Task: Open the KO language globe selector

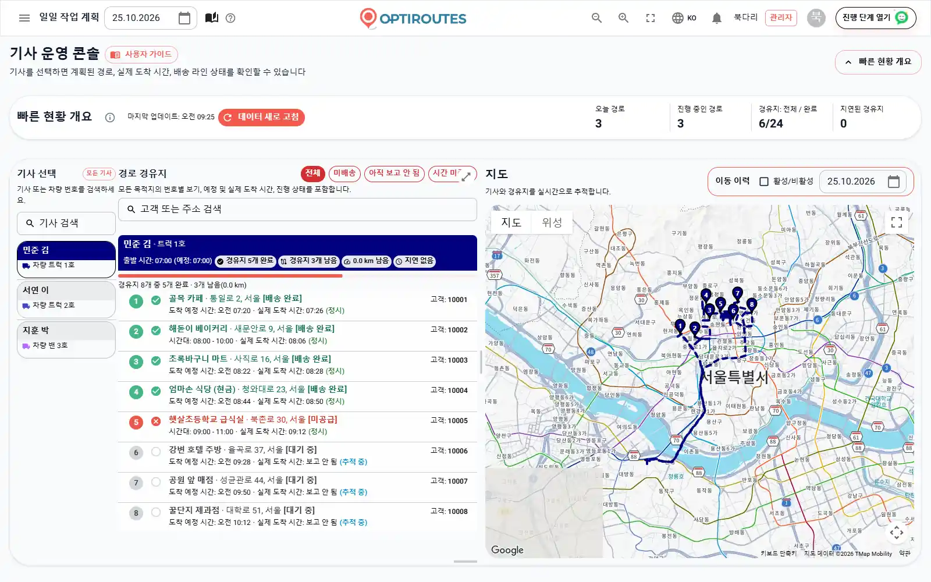Action: pyautogui.click(x=684, y=18)
